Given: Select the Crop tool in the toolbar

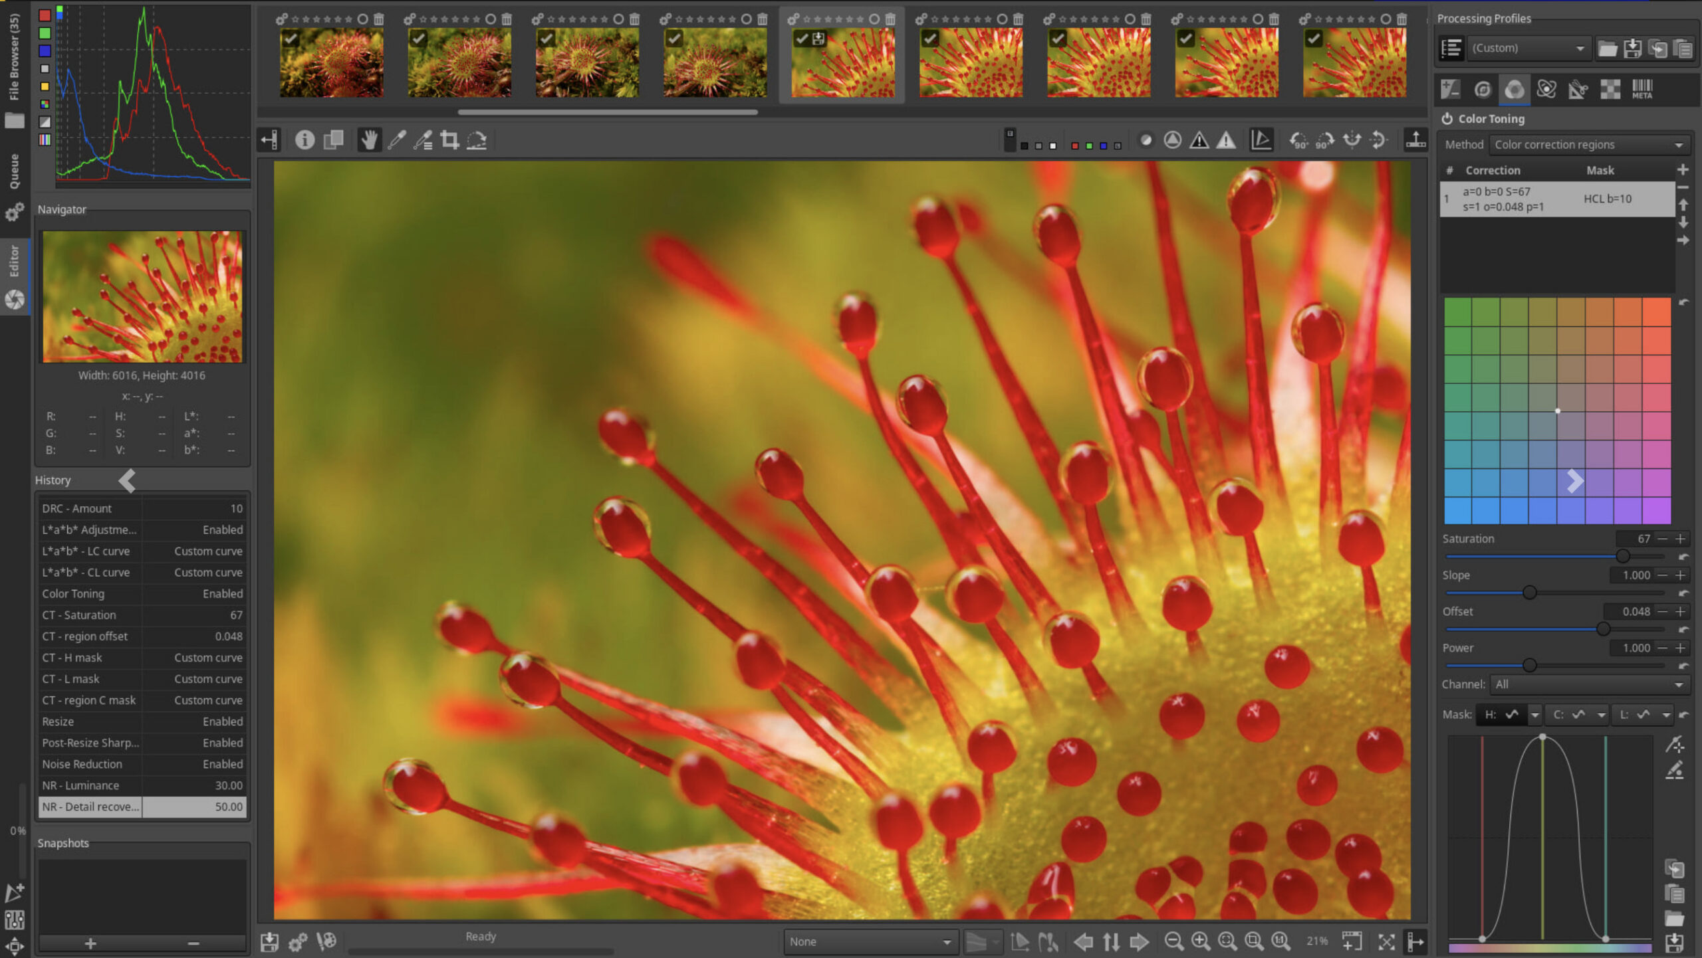Looking at the screenshot, I should click(x=450, y=140).
